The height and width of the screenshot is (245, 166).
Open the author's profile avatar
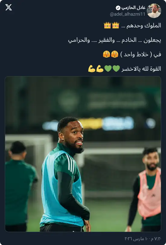click(154, 11)
